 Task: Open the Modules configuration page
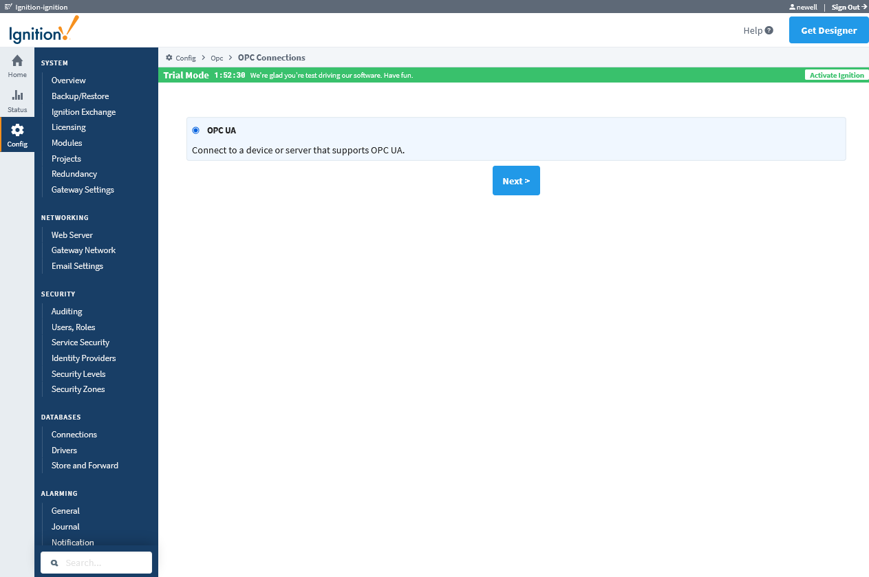point(67,143)
